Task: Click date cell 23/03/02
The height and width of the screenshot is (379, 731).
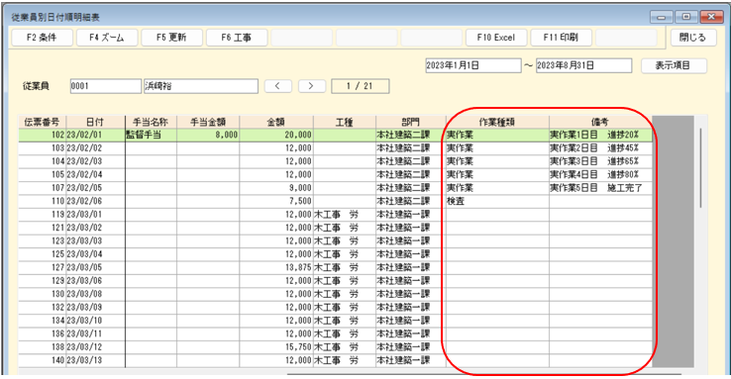Action: click(x=95, y=228)
